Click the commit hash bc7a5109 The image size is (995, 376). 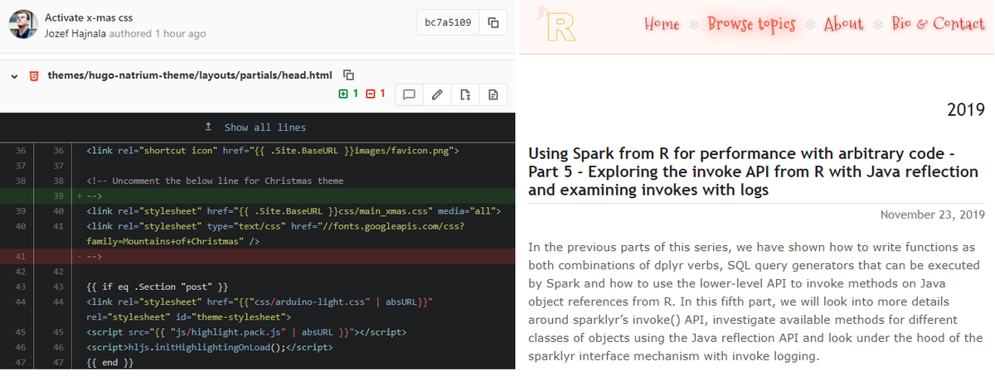pyautogui.click(x=449, y=22)
